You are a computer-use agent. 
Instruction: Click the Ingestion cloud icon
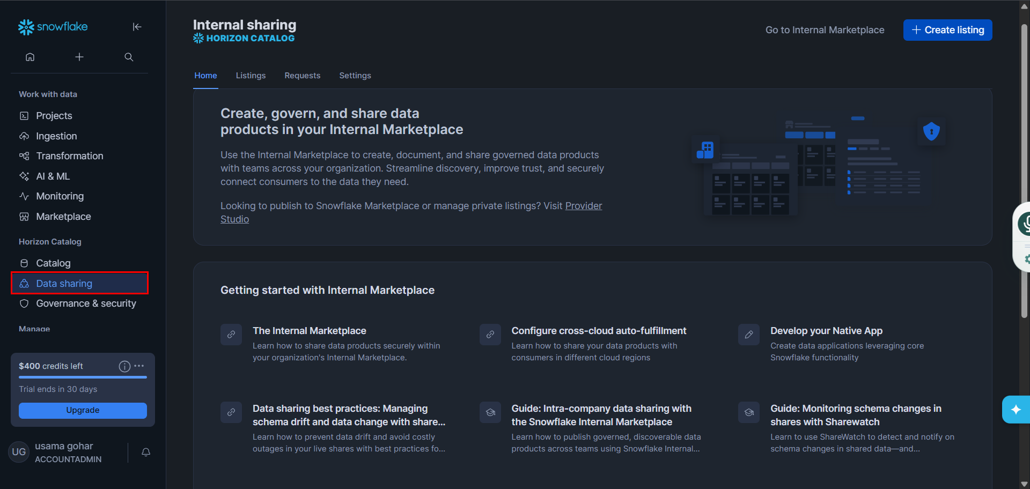(24, 136)
